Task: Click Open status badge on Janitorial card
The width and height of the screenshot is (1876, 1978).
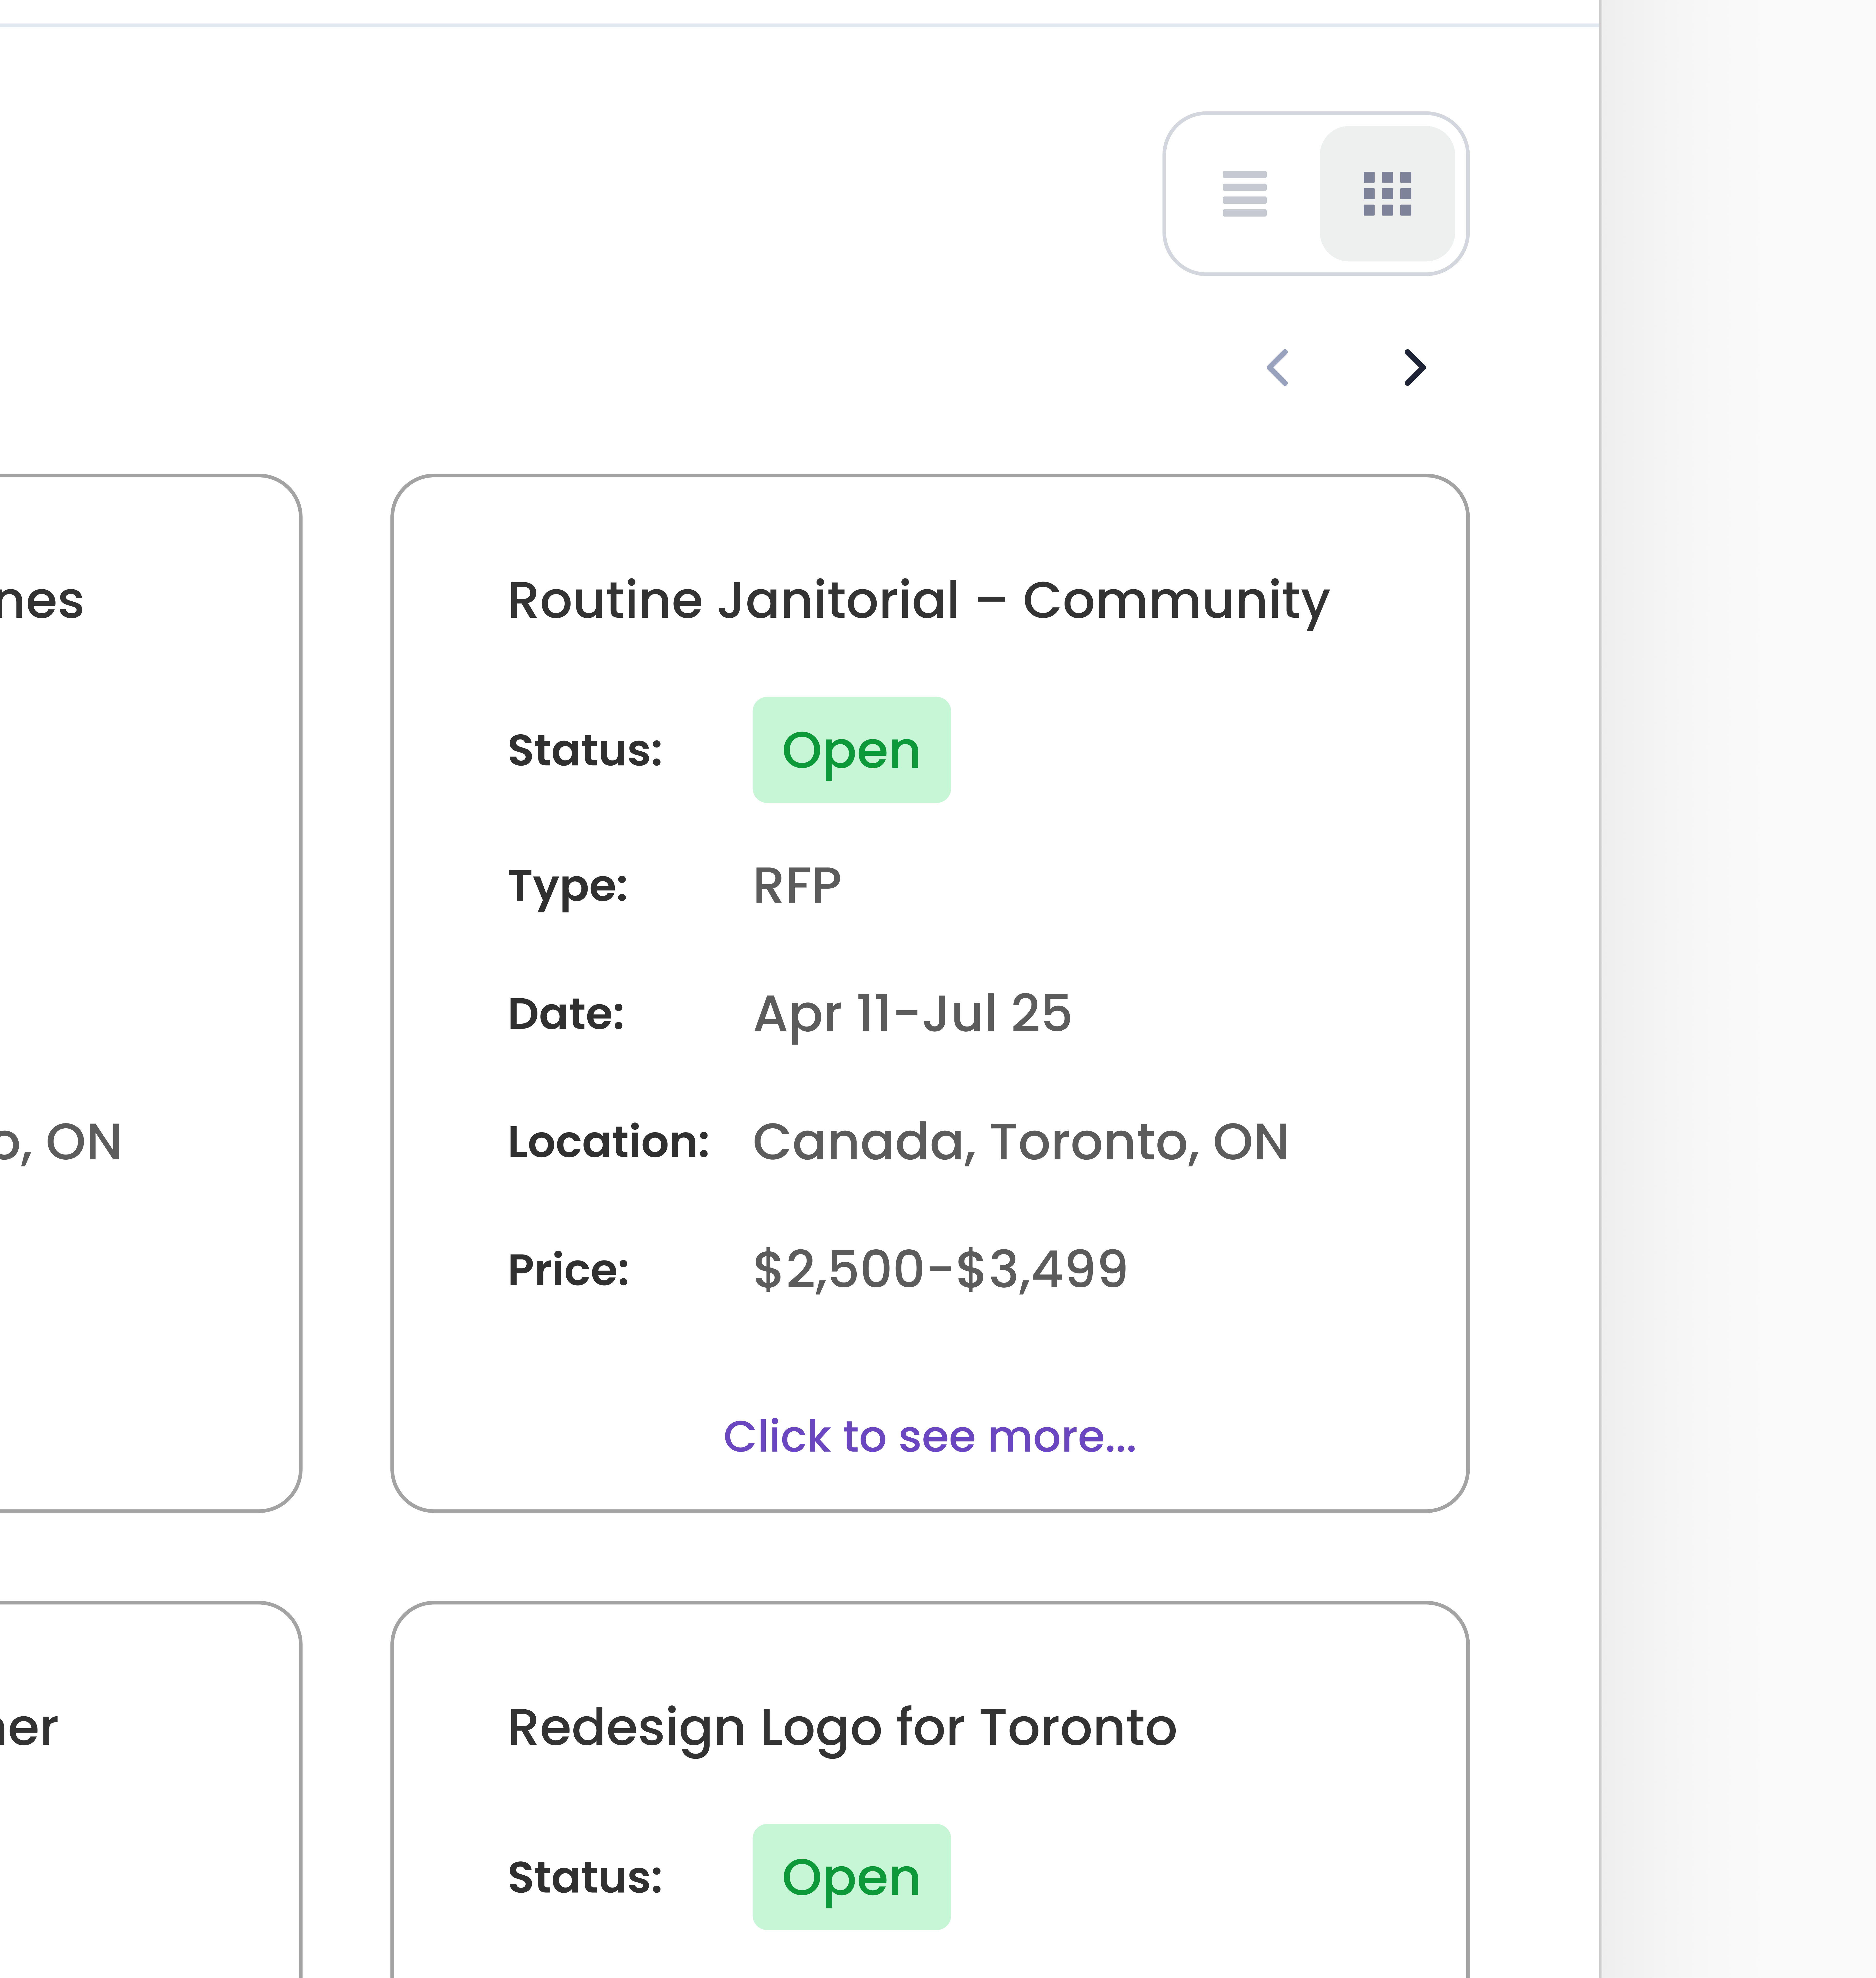Action: pyautogui.click(x=851, y=750)
